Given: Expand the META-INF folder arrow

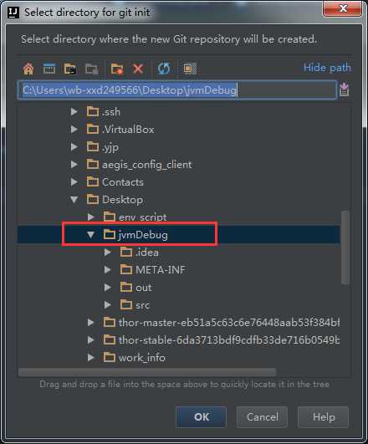Looking at the screenshot, I should 107,269.
